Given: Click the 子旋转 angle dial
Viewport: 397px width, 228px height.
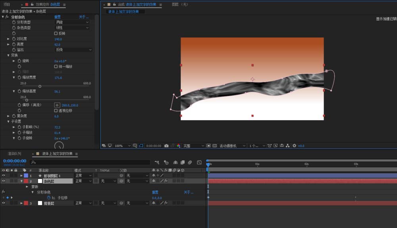Looking at the screenshot, I should (59, 146).
